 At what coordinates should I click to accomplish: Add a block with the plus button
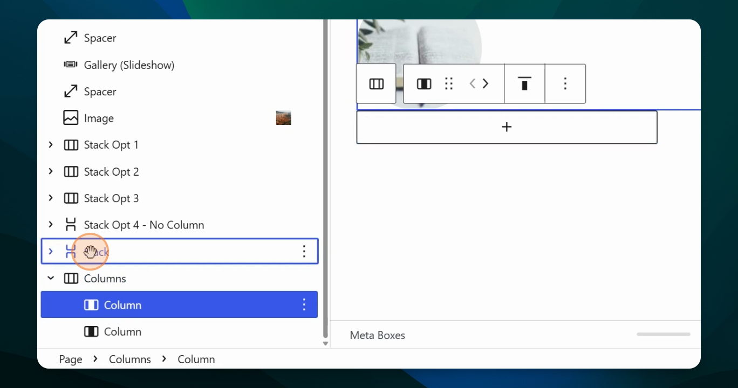(507, 127)
